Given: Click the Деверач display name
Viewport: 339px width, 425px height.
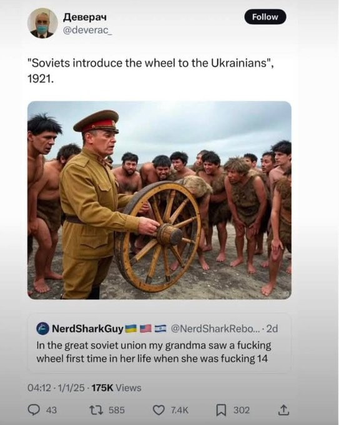Looking at the screenshot, I should pos(85,17).
